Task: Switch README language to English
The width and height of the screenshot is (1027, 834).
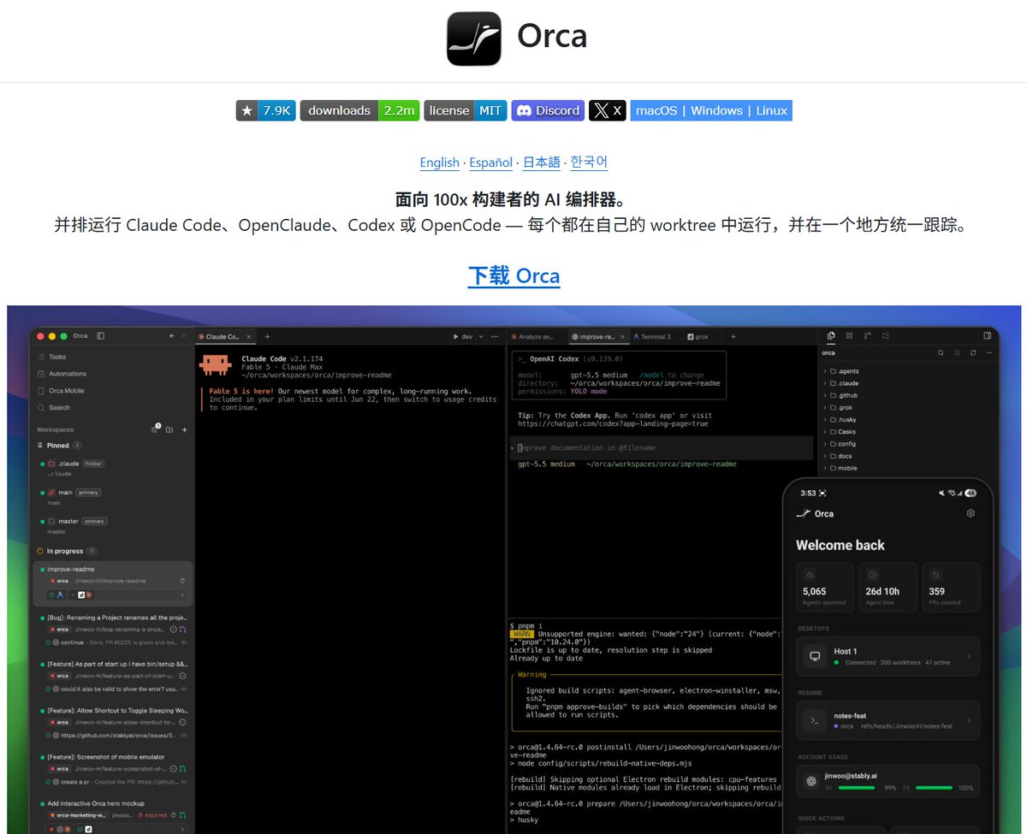Action: (x=439, y=163)
